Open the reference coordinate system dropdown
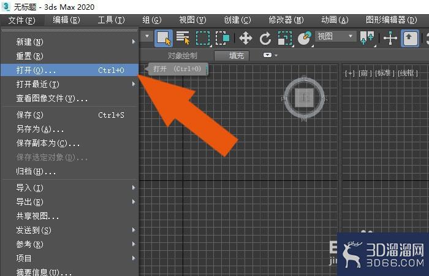Screen dimensions: 429x276 click(x=335, y=36)
